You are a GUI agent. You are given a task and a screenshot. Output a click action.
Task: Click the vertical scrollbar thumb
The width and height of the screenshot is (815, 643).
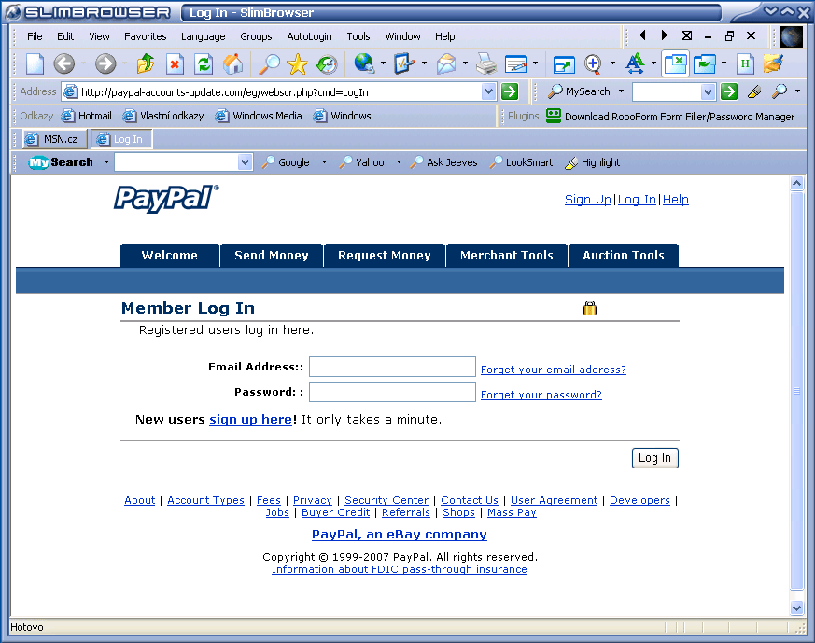coord(797,391)
